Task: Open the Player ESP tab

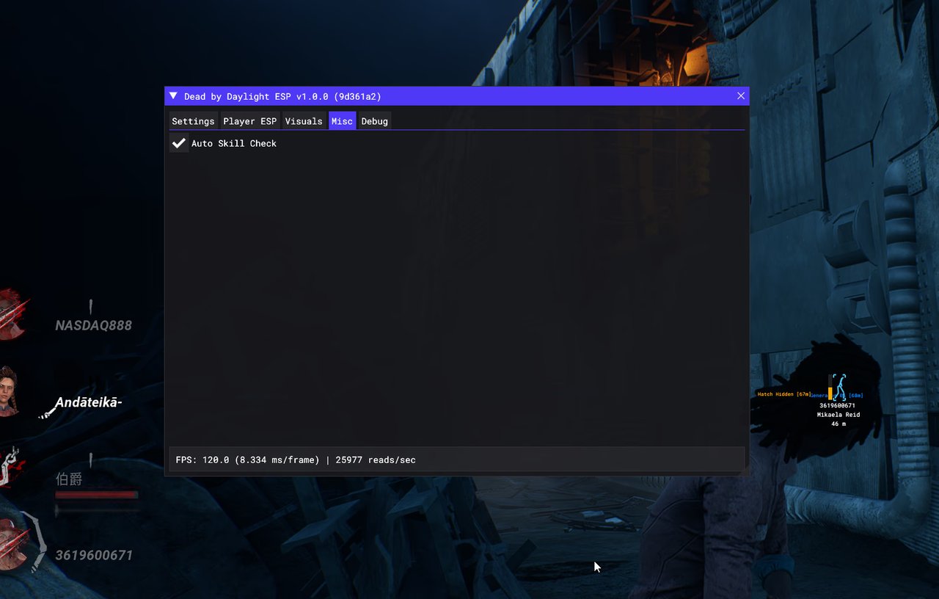Action: (250, 121)
